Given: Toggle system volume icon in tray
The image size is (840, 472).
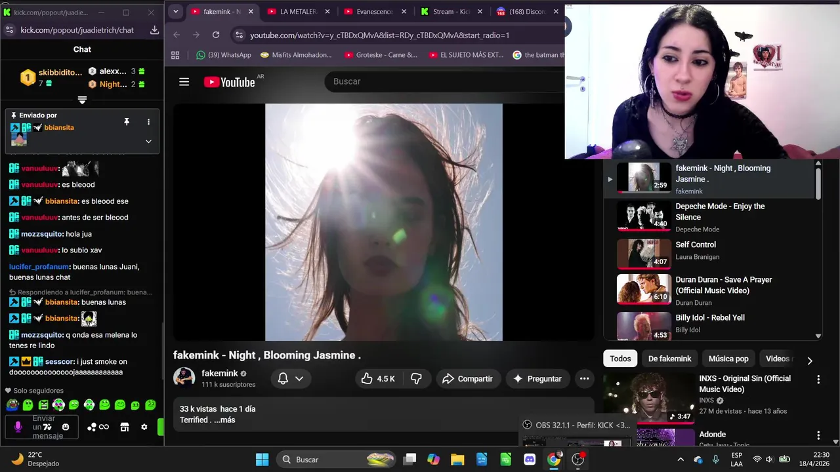Looking at the screenshot, I should (770, 460).
